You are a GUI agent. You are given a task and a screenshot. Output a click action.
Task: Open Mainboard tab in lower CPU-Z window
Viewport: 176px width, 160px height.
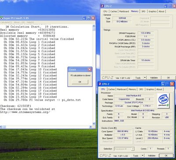pyautogui.click(x=122, y=89)
